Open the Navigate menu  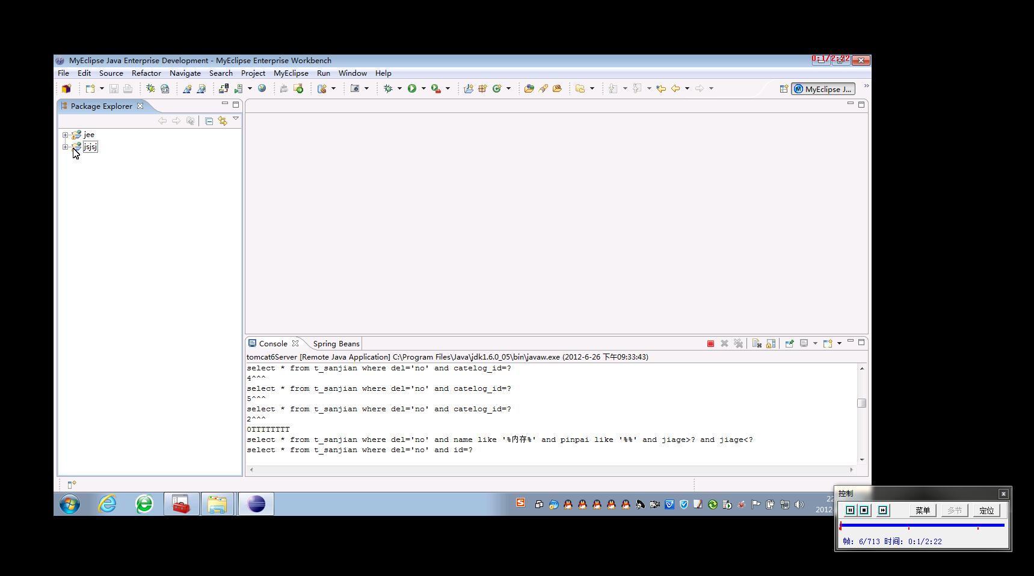pyautogui.click(x=185, y=73)
